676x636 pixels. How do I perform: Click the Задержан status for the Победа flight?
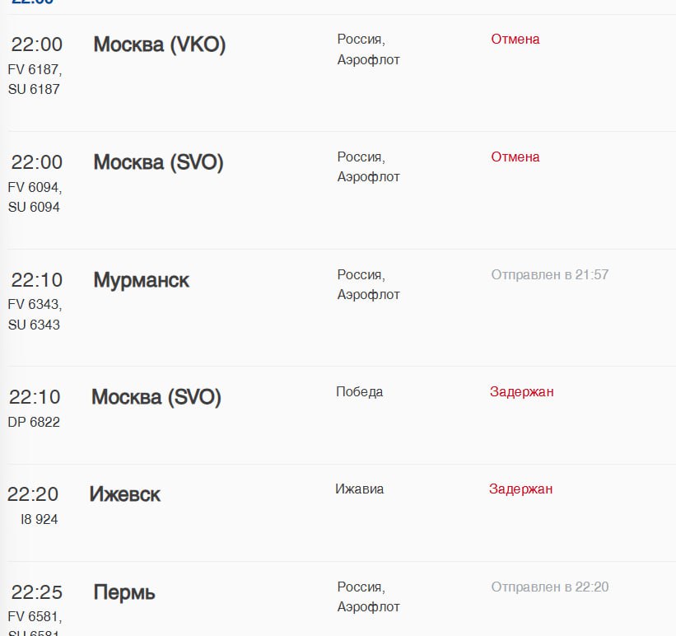coord(522,392)
